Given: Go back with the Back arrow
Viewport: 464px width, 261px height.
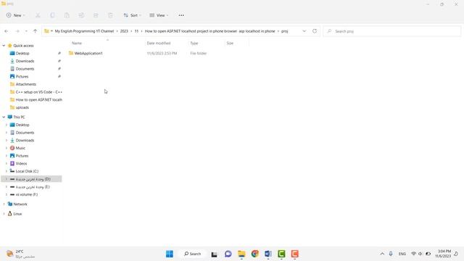Looking at the screenshot, I should click(x=7, y=31).
